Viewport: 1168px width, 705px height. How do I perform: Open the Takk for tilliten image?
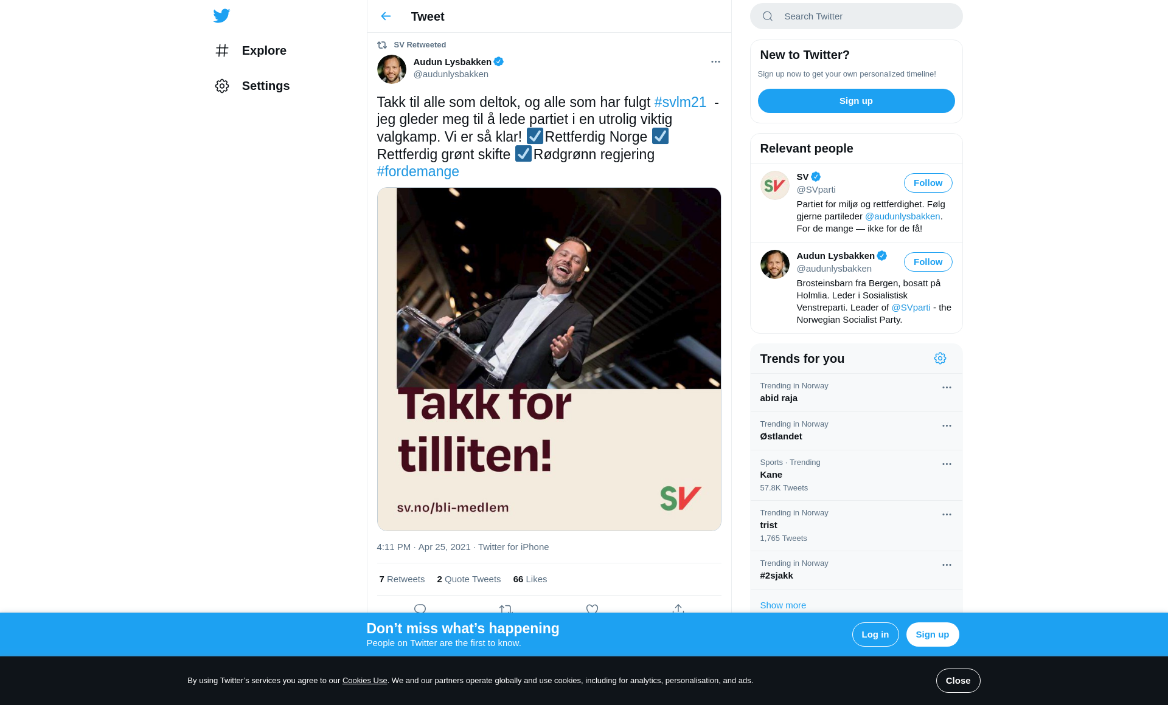point(549,359)
